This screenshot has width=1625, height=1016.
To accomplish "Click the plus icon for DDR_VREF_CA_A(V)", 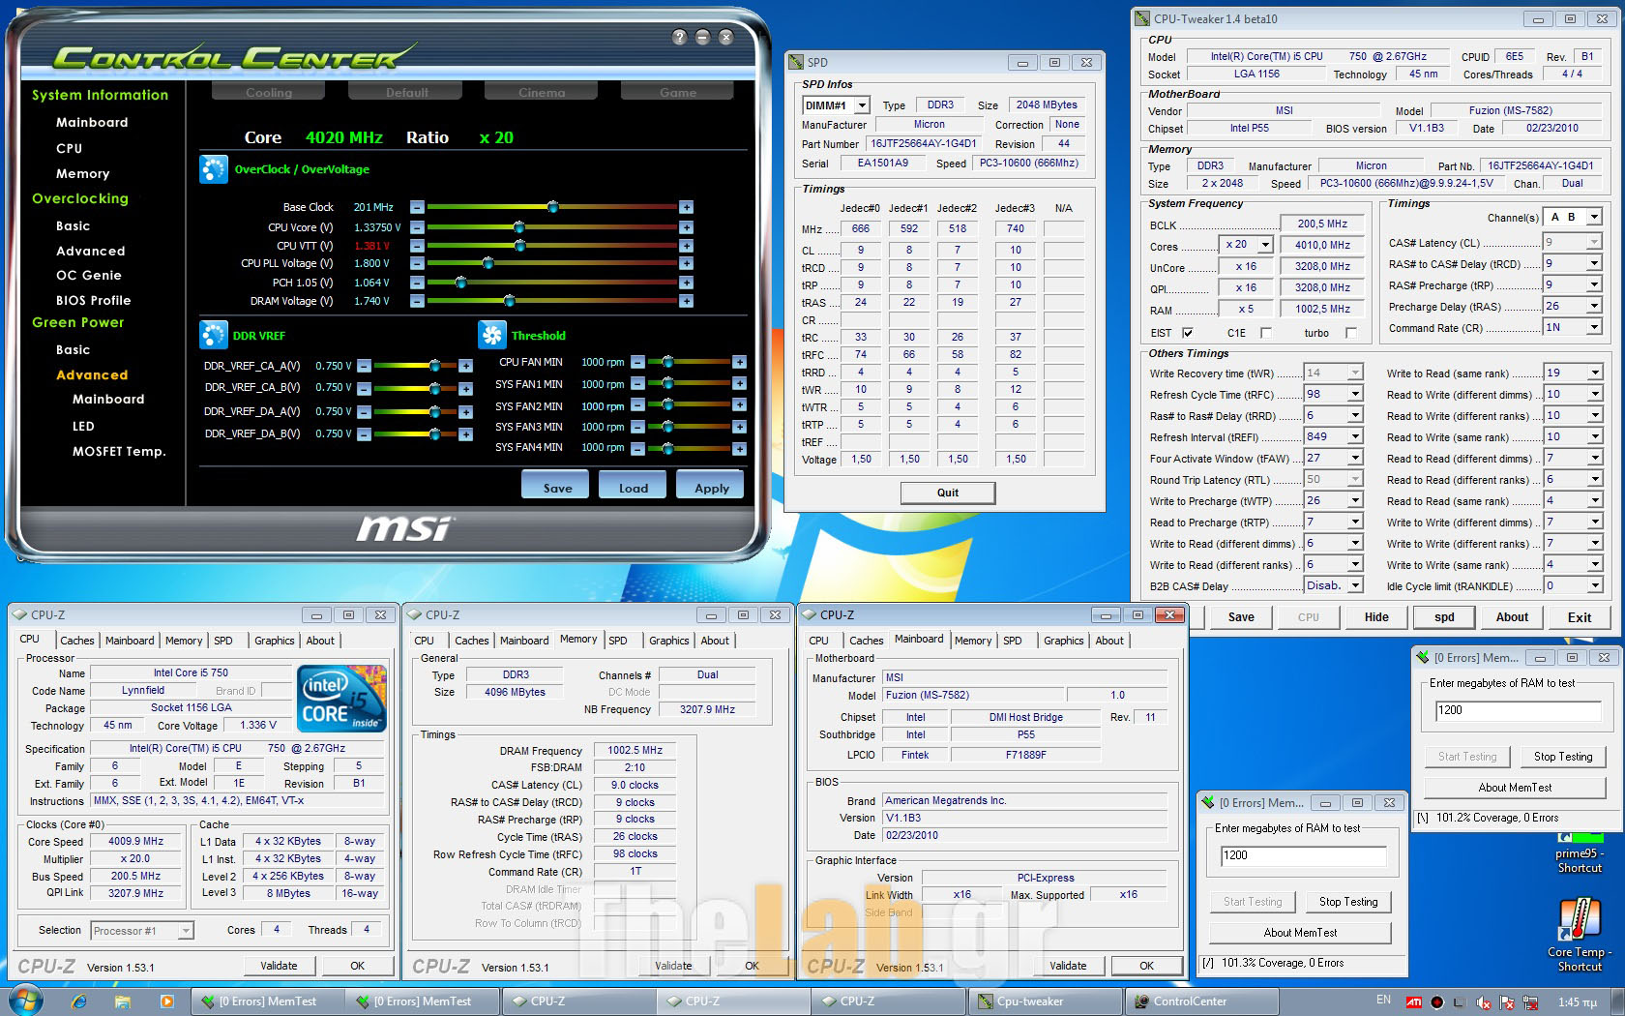I will [x=465, y=366].
